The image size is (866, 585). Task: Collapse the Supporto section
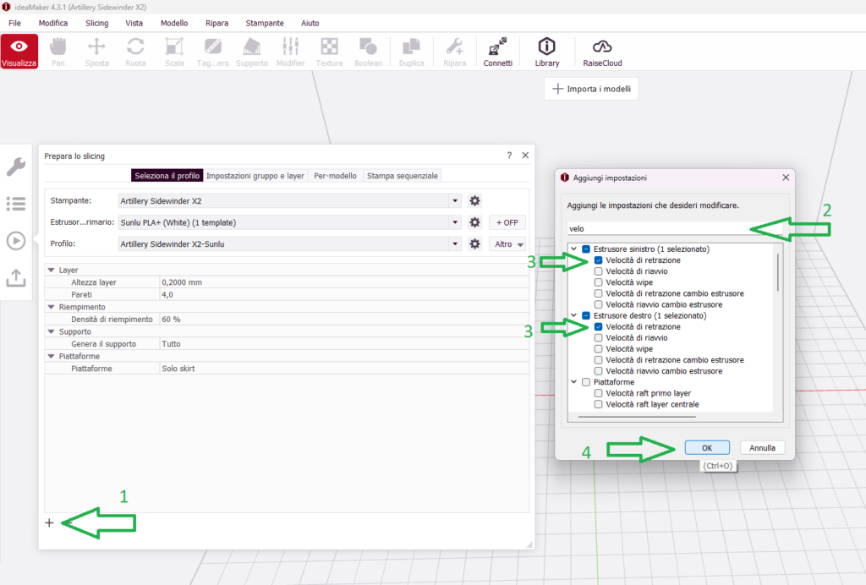click(x=52, y=331)
